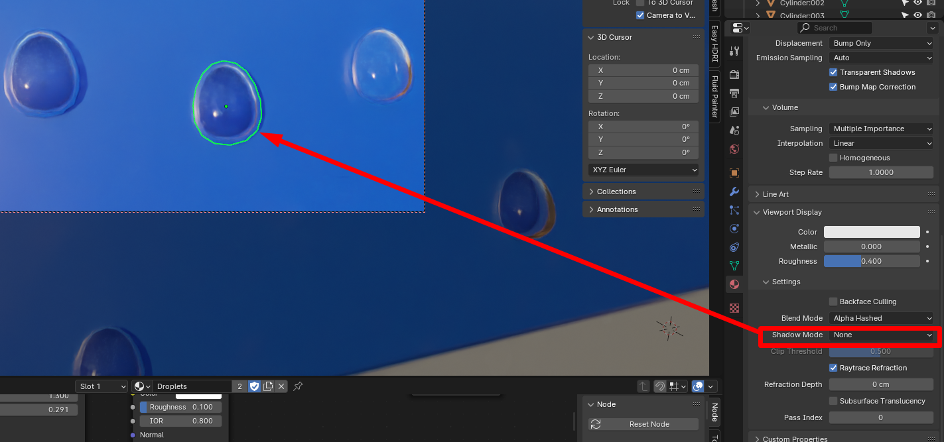Image resolution: width=944 pixels, height=442 pixels.
Task: Collapse the Viewport Display panel
Action: [791, 212]
